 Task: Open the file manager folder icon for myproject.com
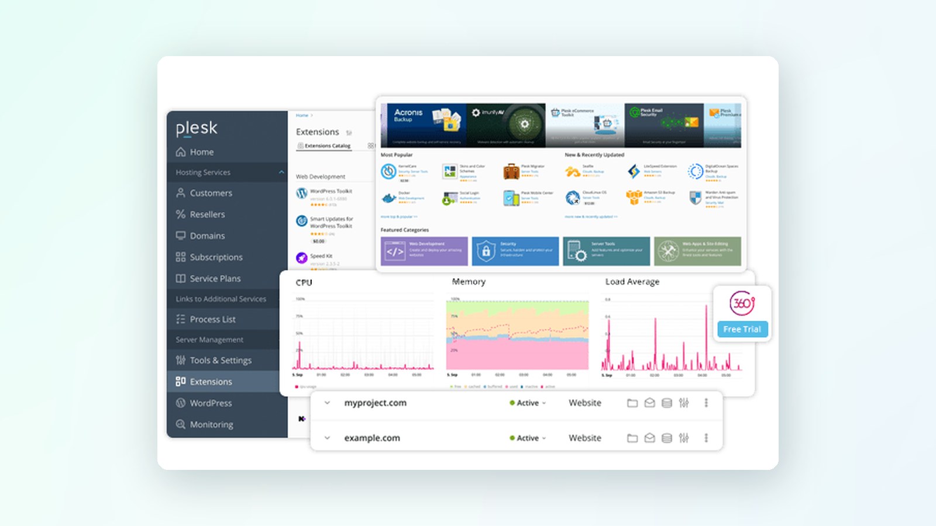pos(632,403)
